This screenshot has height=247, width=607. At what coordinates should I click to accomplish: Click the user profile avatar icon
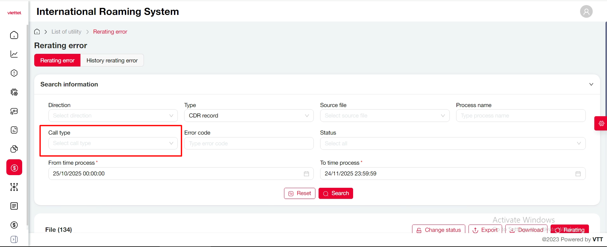tap(586, 12)
